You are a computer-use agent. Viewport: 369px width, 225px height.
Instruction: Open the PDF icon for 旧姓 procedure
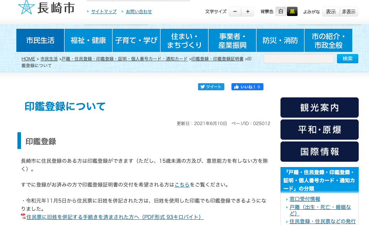(23, 216)
